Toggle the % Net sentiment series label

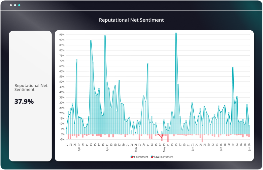click(163, 157)
